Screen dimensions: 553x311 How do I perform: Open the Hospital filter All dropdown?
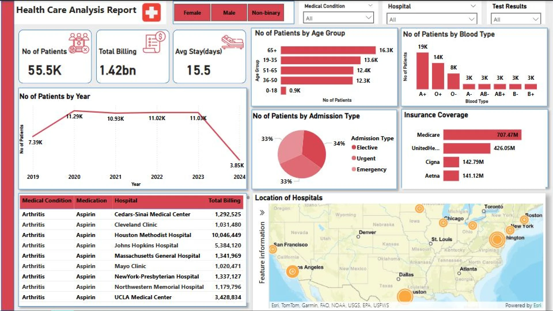pyautogui.click(x=431, y=20)
